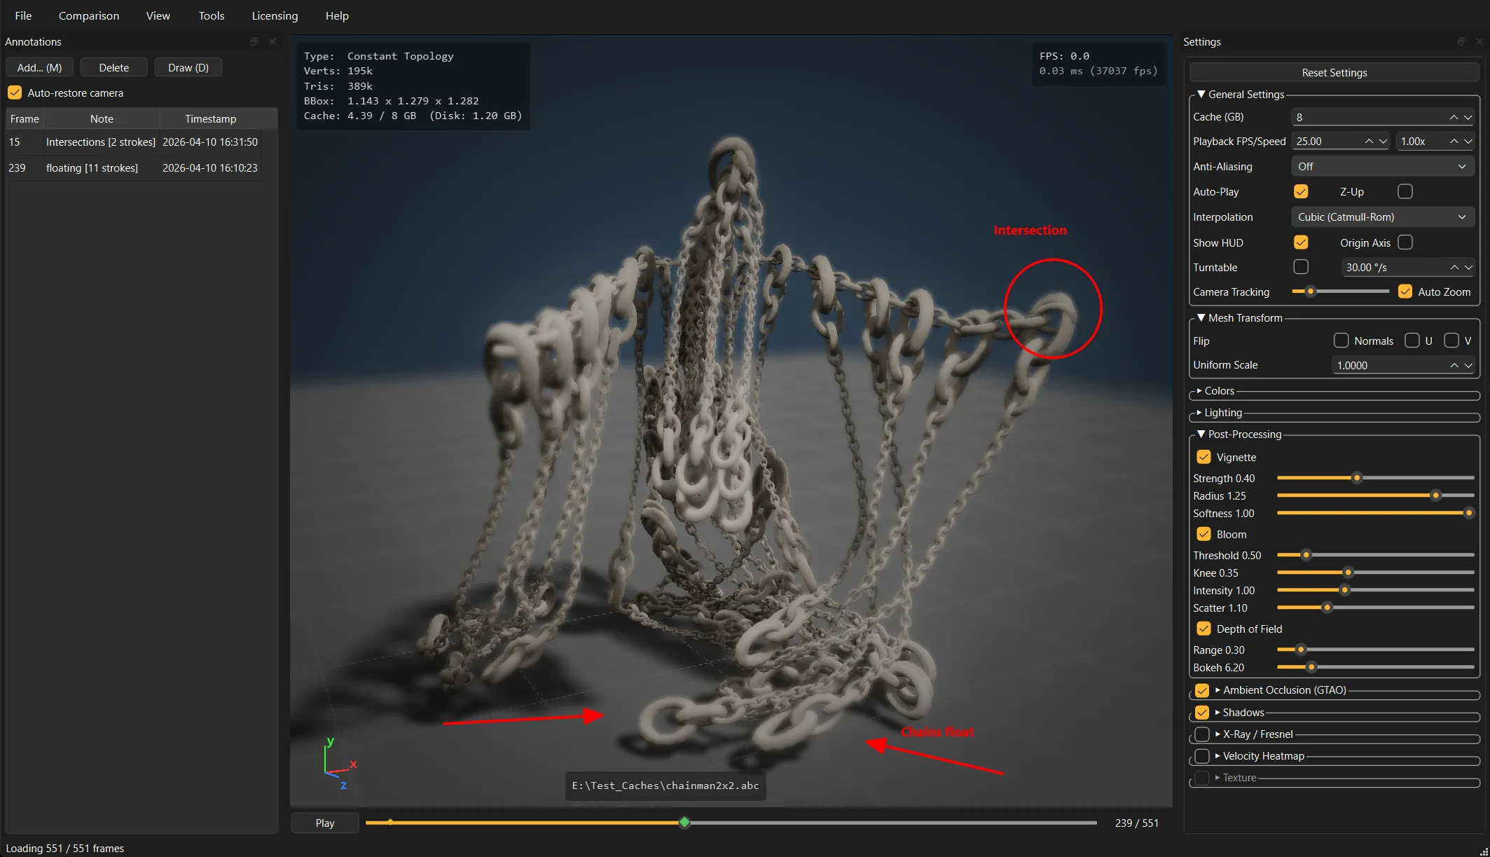Viewport: 1490px width, 857px height.
Task: Increase Uniform Scale with up arrow
Action: tap(1454, 366)
